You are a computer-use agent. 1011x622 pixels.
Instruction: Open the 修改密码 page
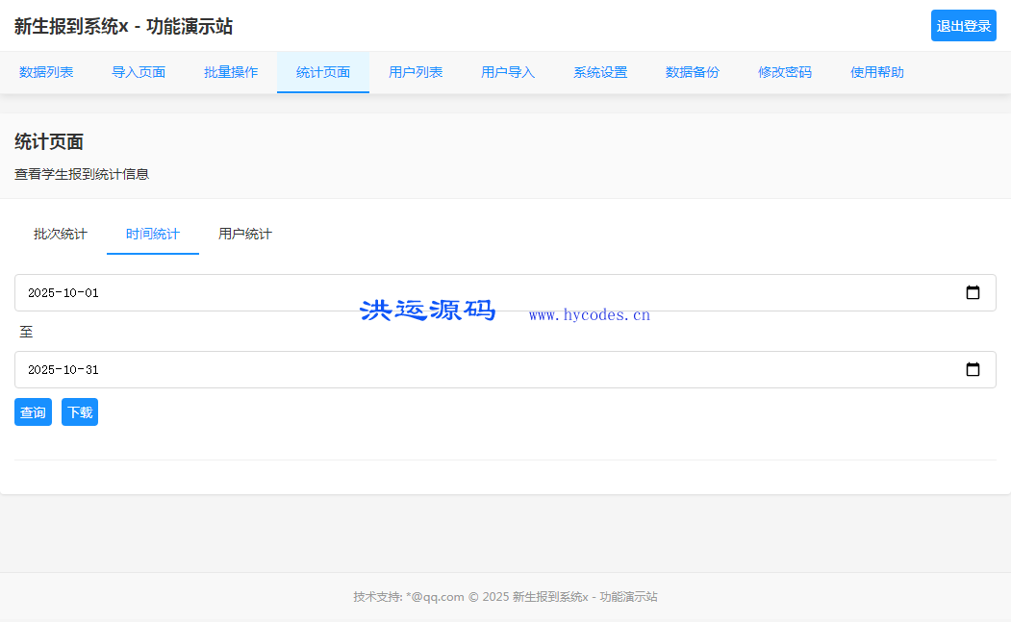point(785,71)
